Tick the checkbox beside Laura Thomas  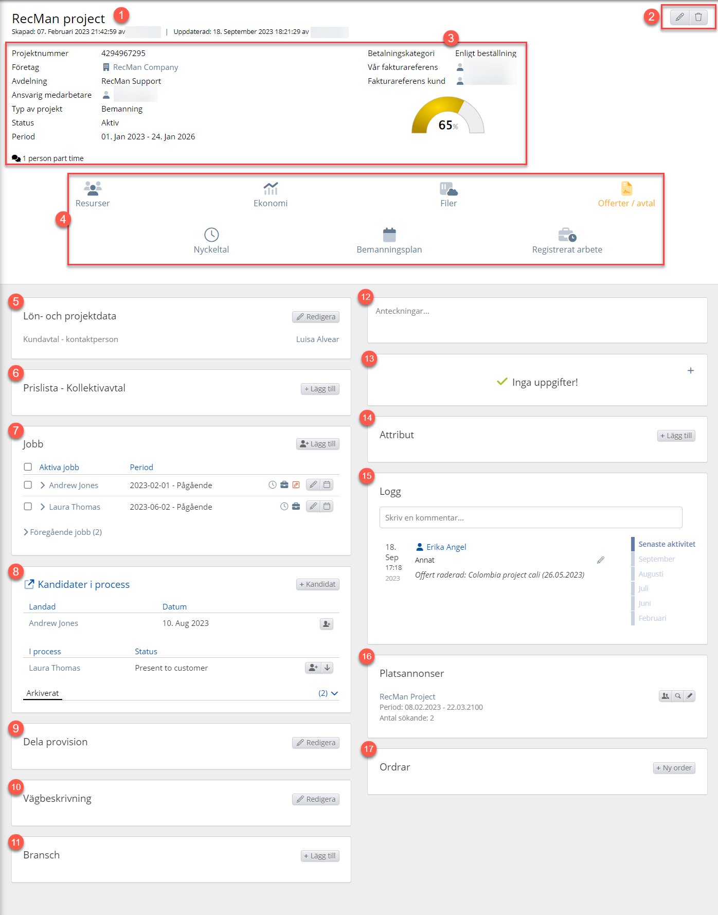click(28, 507)
